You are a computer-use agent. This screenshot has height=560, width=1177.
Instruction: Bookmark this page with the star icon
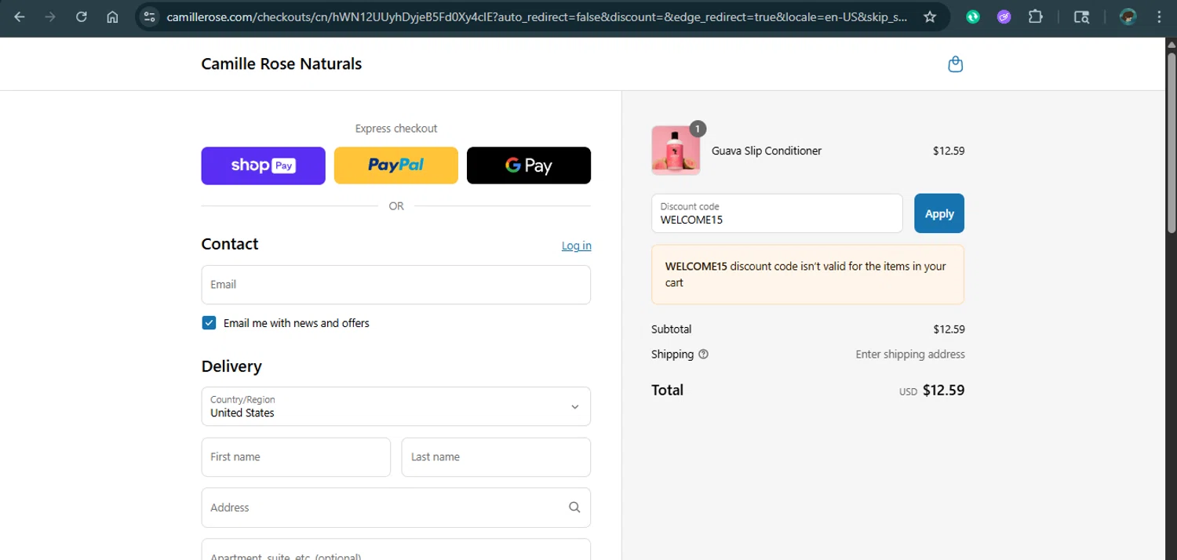click(930, 16)
